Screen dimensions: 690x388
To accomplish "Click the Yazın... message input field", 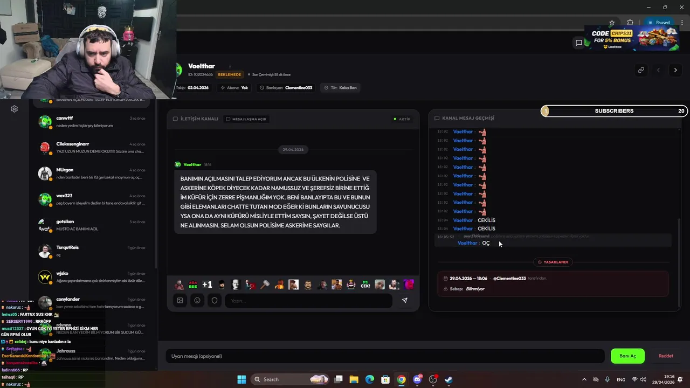I will click(308, 301).
